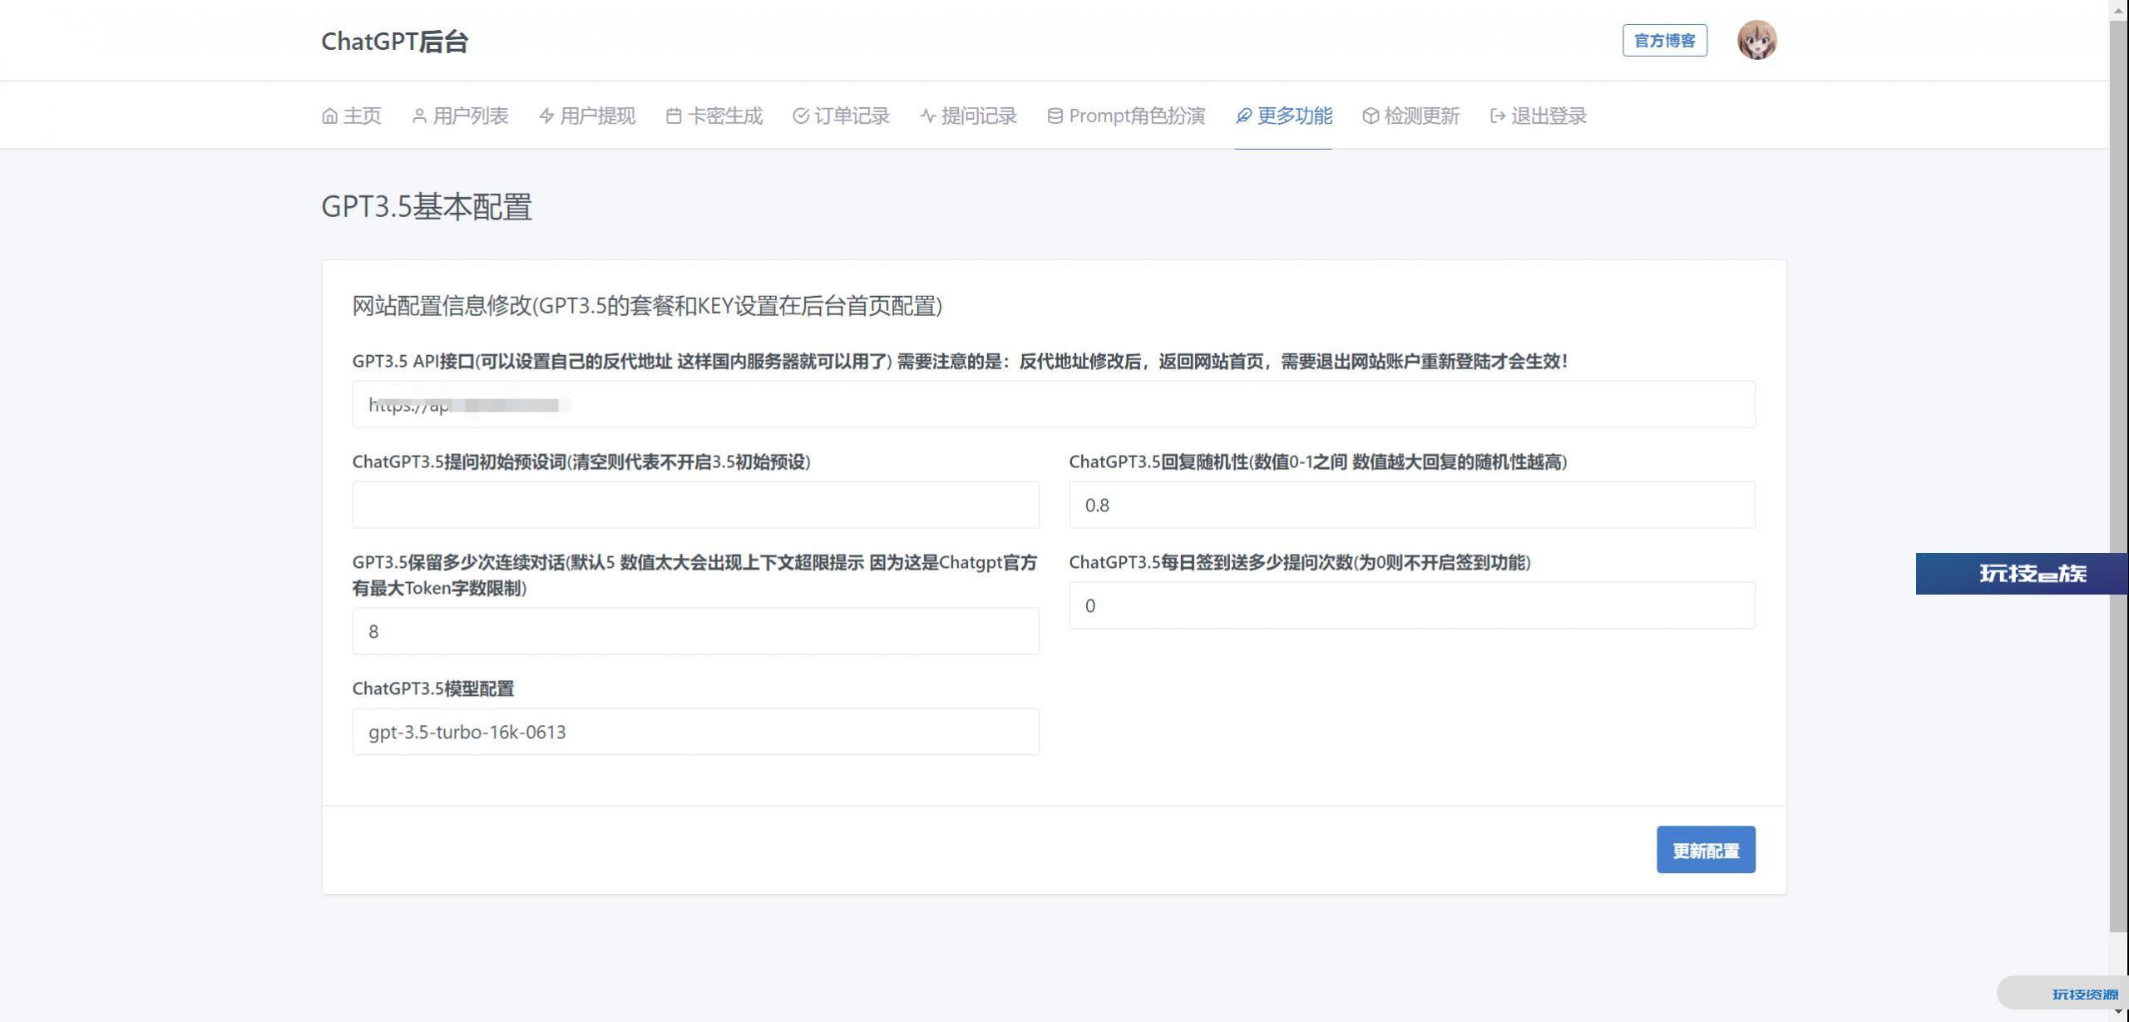The width and height of the screenshot is (2129, 1022).
Task: Click the ChatGPT3.5每日签到 label text
Action: (1300, 562)
